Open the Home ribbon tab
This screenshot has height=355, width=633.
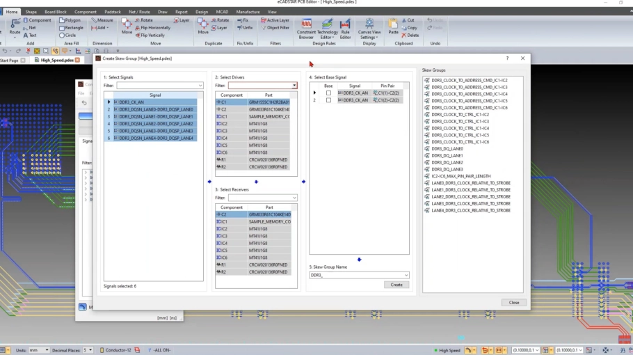(x=12, y=12)
